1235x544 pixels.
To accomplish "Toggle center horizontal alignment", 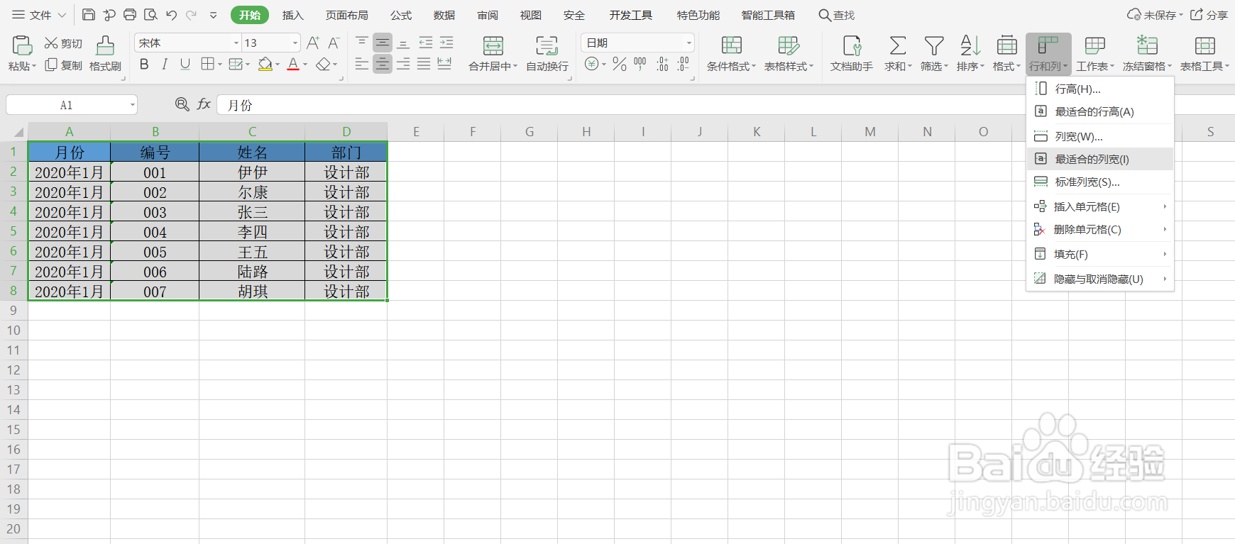I will tap(383, 65).
